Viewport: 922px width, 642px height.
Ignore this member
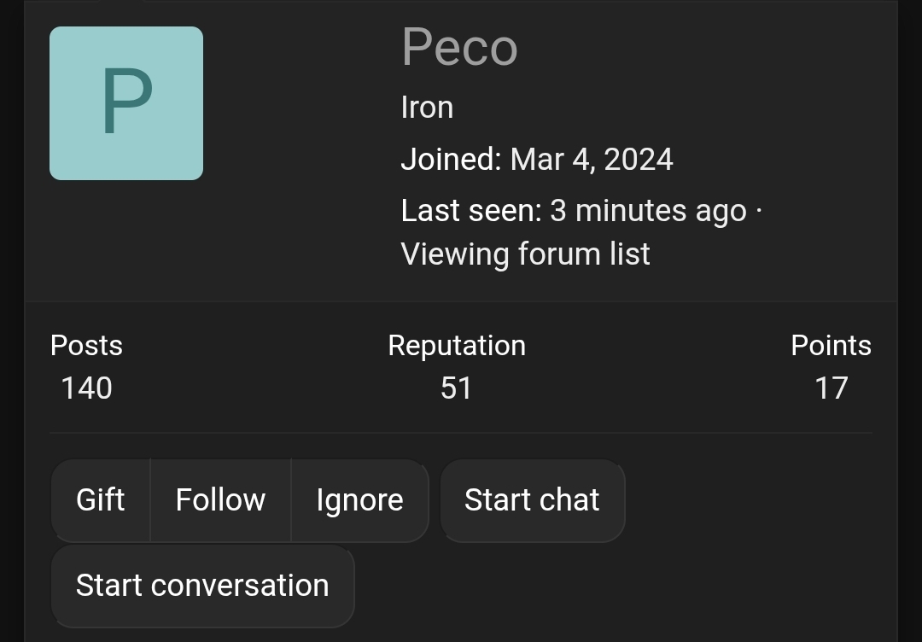coord(359,500)
